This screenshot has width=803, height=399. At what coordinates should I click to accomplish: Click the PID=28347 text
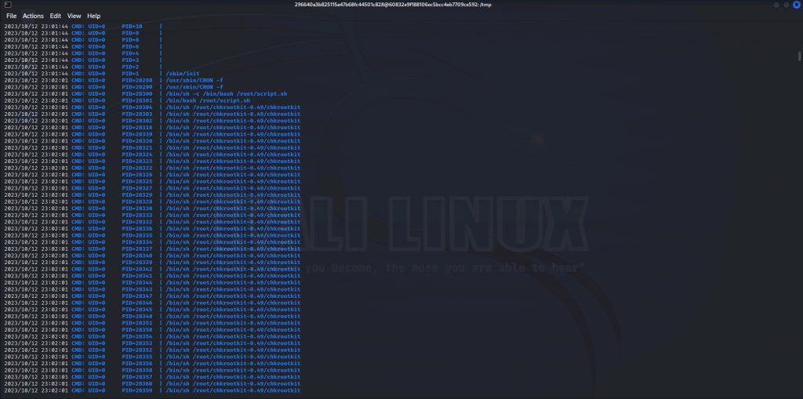(x=137, y=296)
